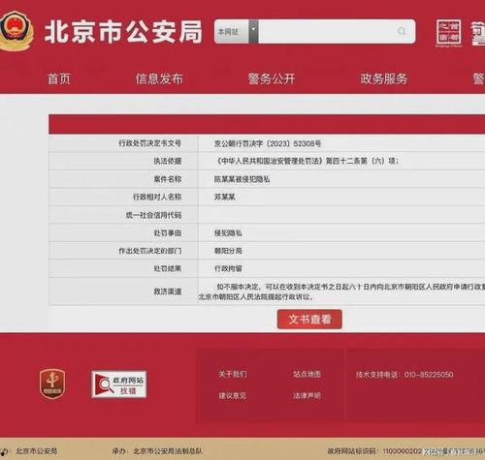Click the 案件名称 label
Viewport: 485px width, 460px height.
[x=168, y=179]
